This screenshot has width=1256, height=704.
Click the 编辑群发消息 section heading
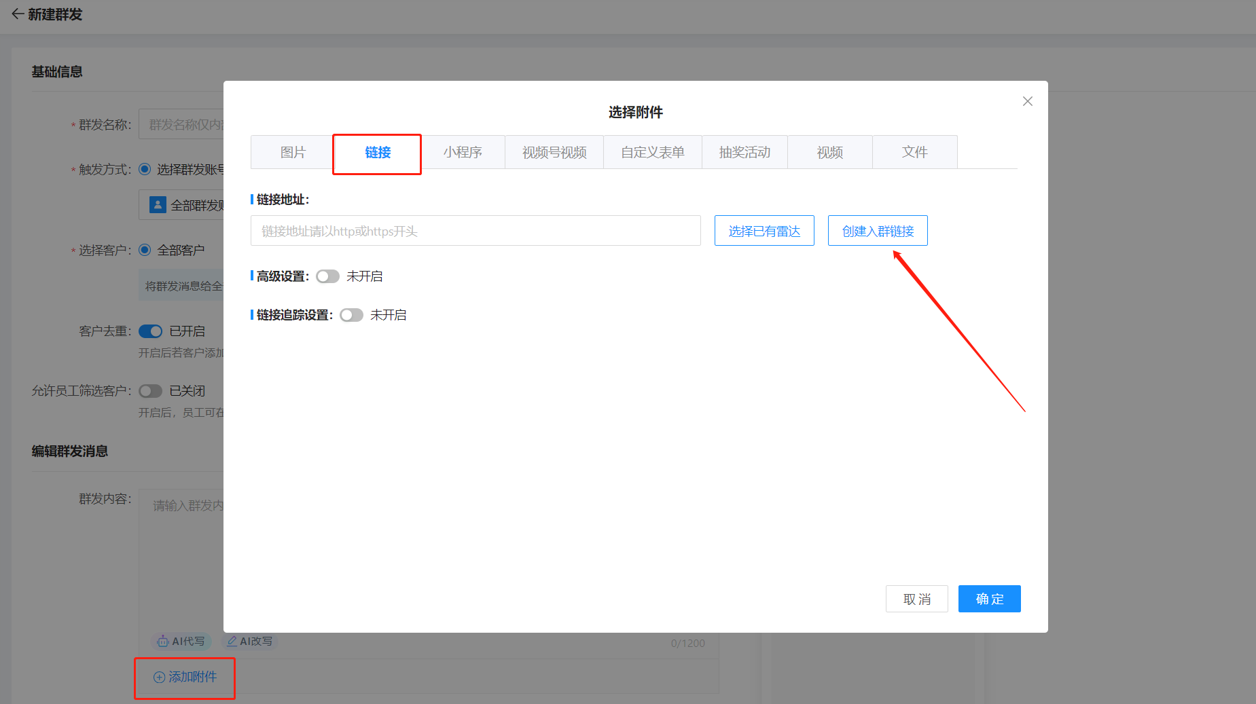click(70, 451)
